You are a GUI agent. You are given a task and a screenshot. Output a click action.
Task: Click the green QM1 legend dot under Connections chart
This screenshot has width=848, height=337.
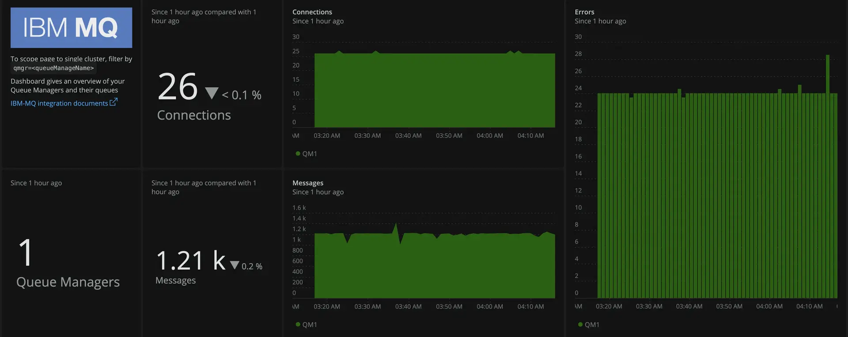point(298,154)
